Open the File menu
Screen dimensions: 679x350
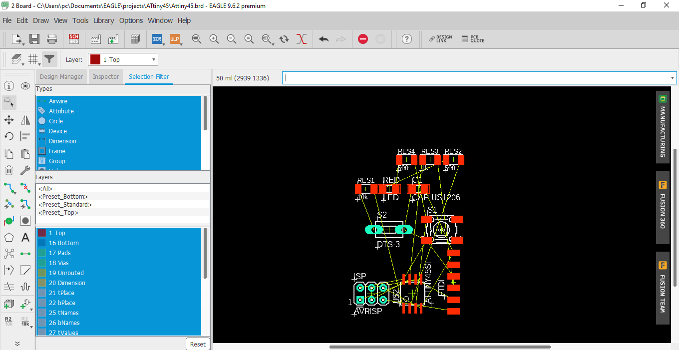click(x=7, y=20)
